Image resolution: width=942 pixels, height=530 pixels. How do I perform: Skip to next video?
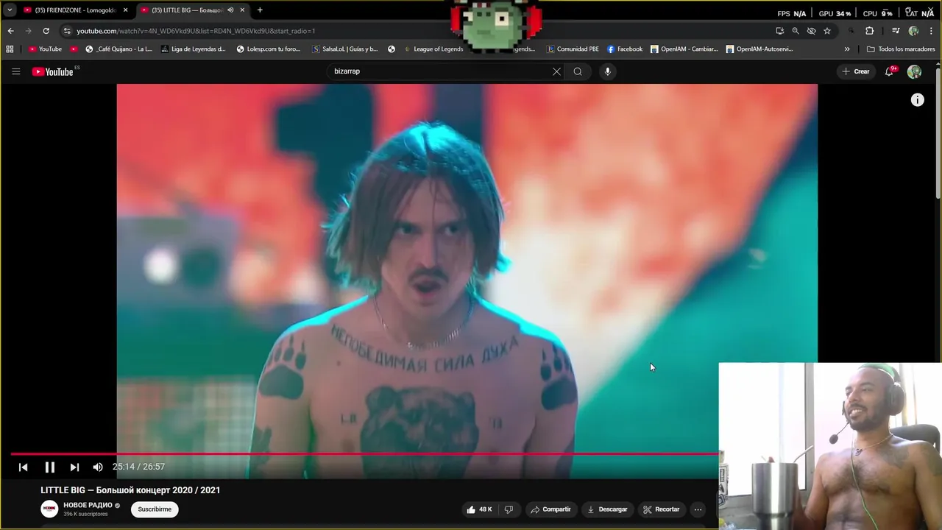tap(74, 467)
